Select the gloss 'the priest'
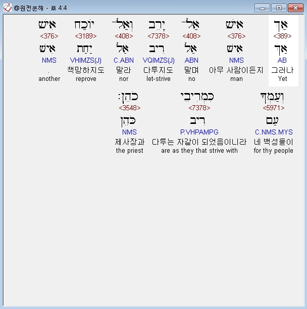This screenshot has width=307, height=309. coord(129,151)
